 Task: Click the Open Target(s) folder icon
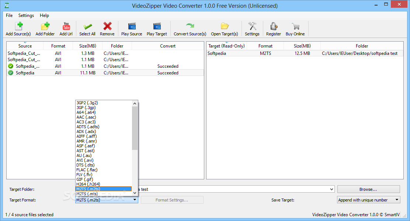[x=225, y=26]
